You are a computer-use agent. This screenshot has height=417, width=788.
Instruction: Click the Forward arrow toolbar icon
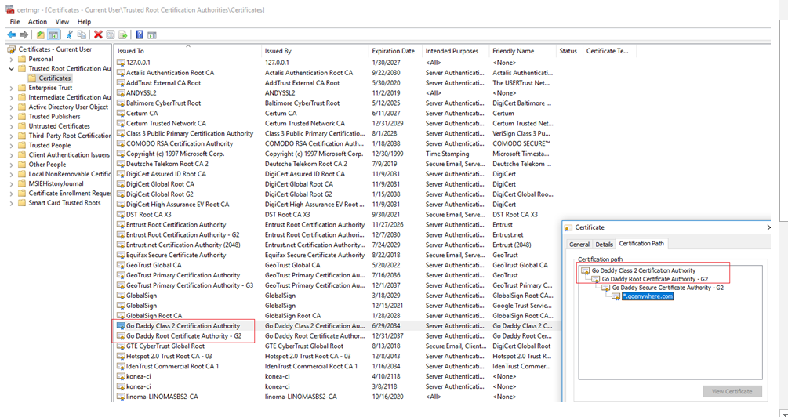click(24, 34)
